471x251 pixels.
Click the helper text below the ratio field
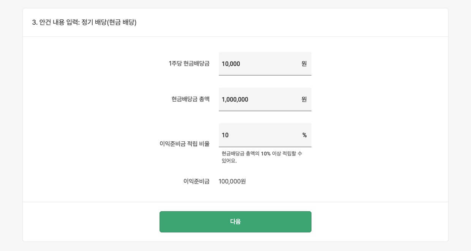262,157
